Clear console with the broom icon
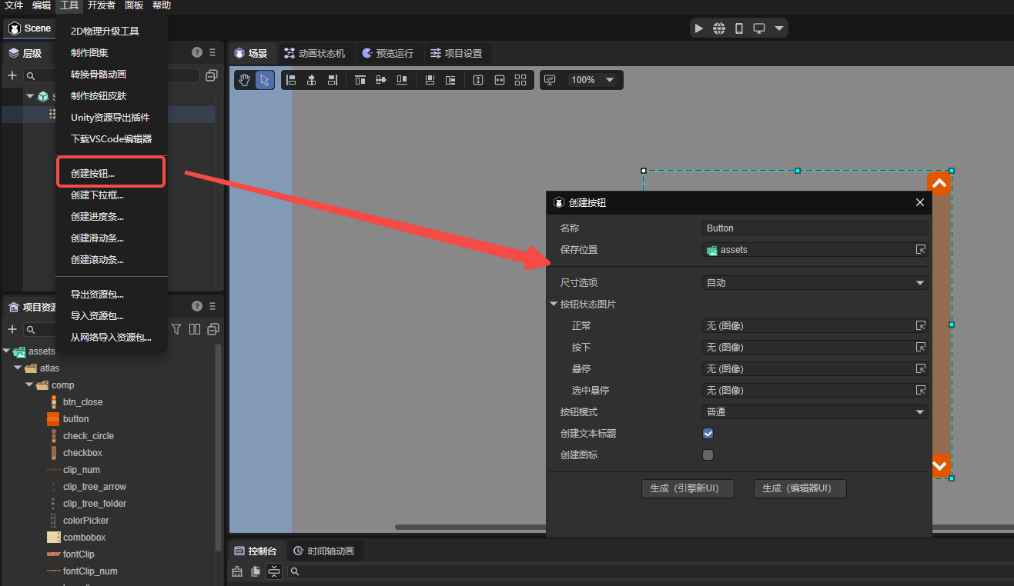 [x=237, y=571]
